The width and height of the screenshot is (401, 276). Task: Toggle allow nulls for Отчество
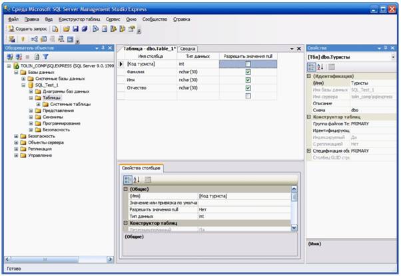248,88
